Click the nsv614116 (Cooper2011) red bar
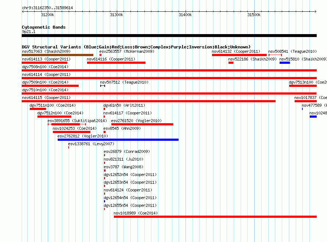 point(116,63)
